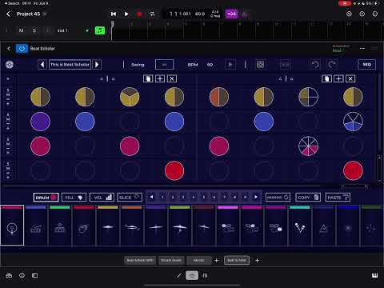Start playback with the top transport Play button
The width and height of the screenshot is (384, 288).
coord(126,14)
